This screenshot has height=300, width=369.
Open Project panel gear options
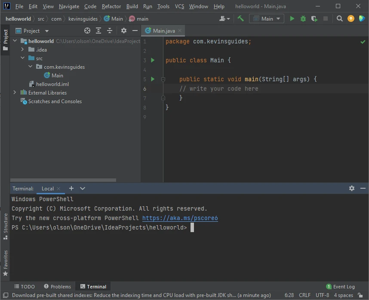[x=123, y=31]
